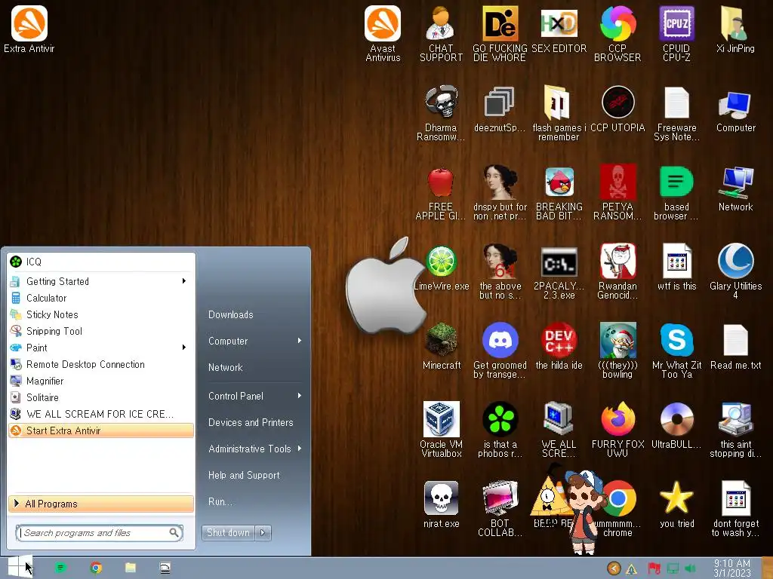Click the green chat icon on the taskbar
Screen dimensions: 773x579
[60, 568]
